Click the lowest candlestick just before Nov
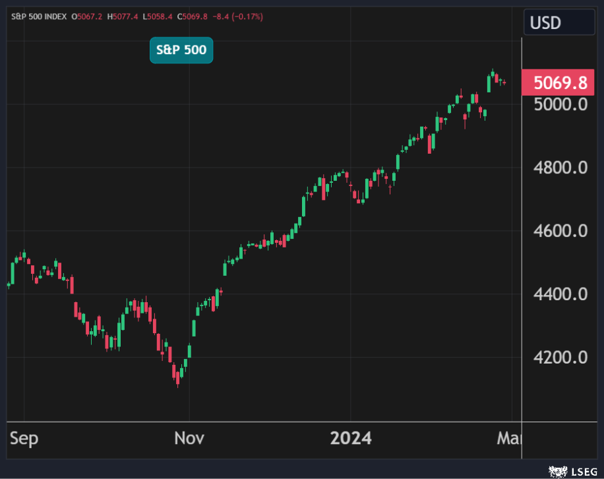This screenshot has width=604, height=479. pyautogui.click(x=179, y=377)
